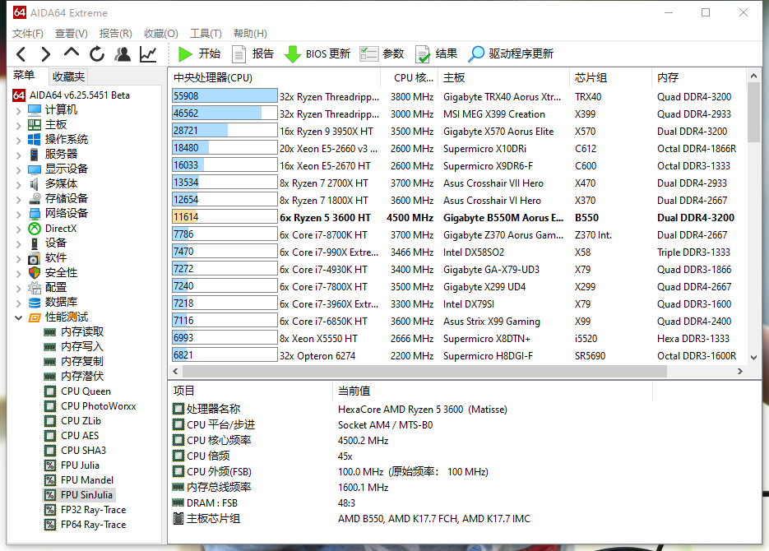The height and width of the screenshot is (551, 769).
Task: Open the 内存复制 memory copy benchmark
Action: coord(73,361)
